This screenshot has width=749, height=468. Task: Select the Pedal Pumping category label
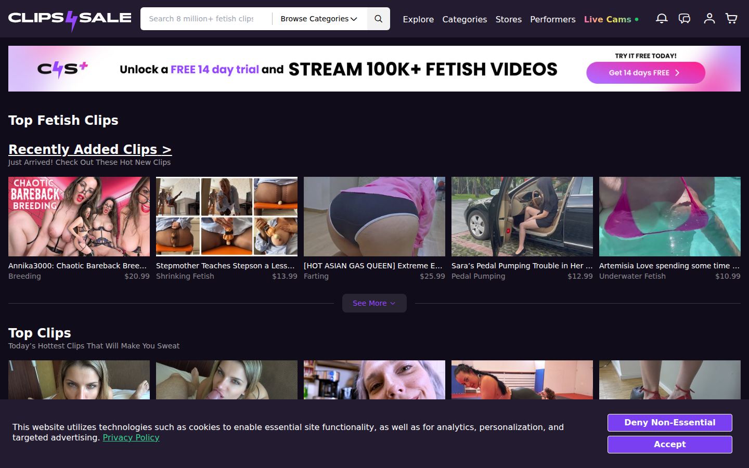[479, 276]
